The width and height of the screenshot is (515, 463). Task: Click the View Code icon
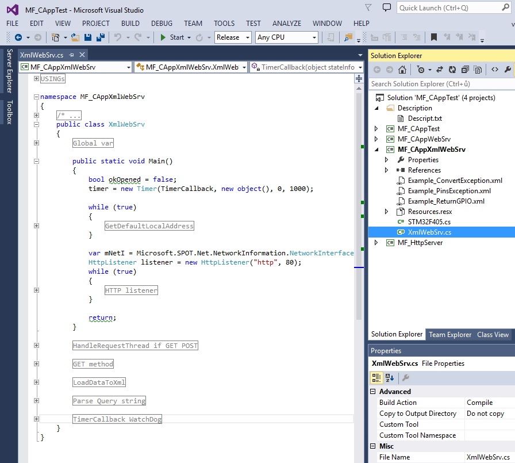[x=494, y=70]
